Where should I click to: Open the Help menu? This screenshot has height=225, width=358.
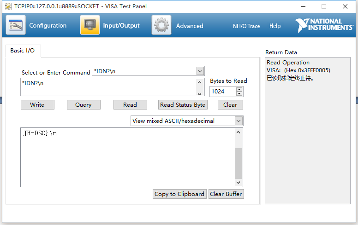(x=275, y=26)
